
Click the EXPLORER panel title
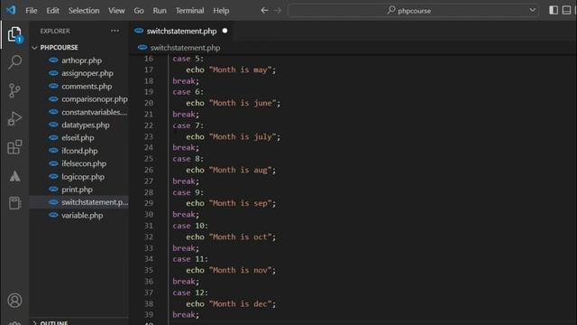pyautogui.click(x=55, y=31)
